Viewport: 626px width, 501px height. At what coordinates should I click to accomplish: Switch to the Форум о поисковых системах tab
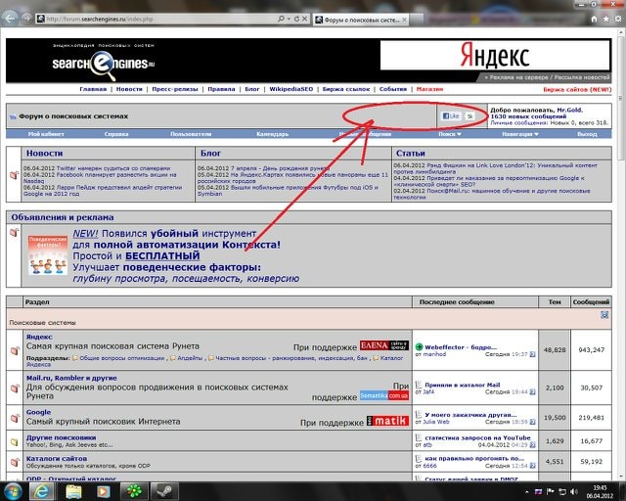point(357,19)
